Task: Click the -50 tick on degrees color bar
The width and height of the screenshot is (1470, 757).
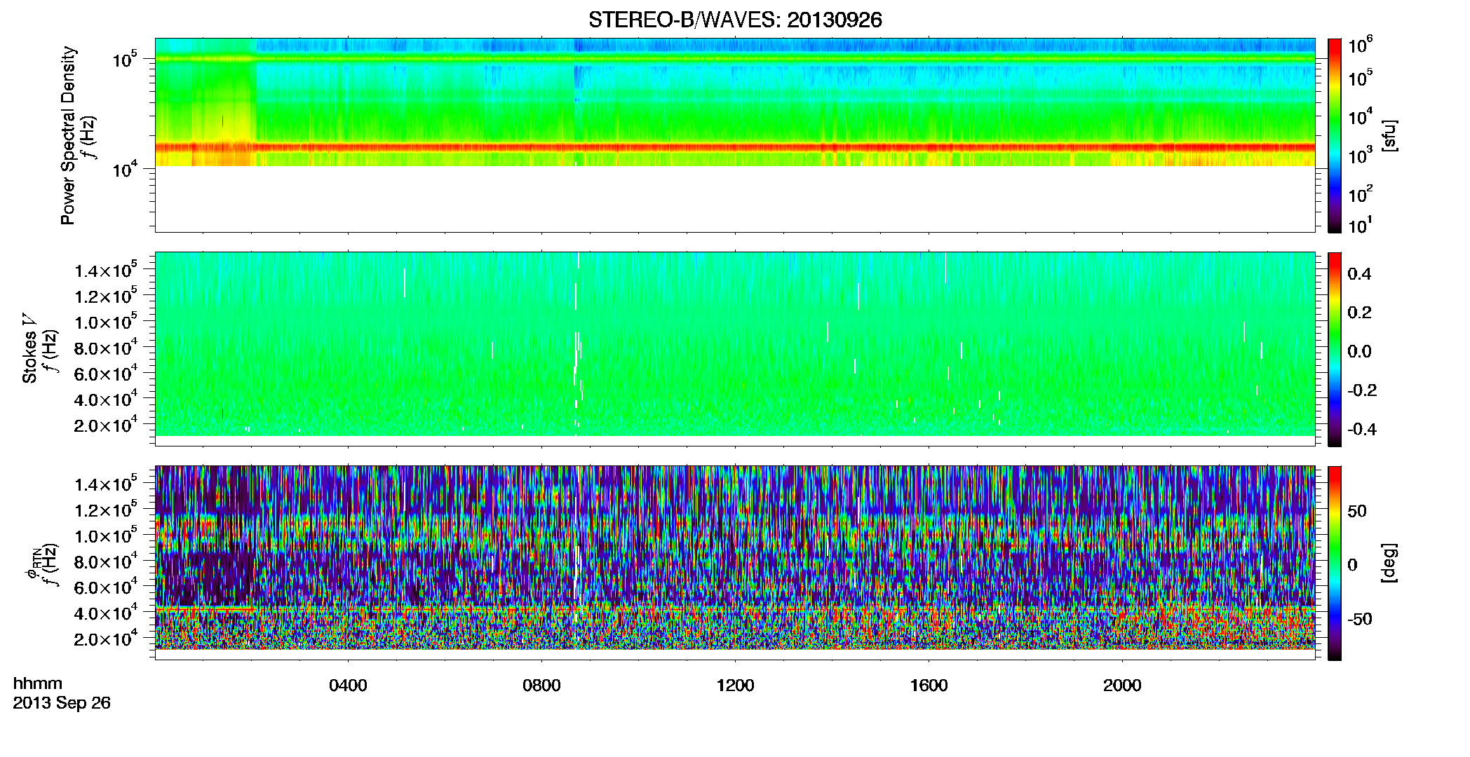Action: 1360,619
